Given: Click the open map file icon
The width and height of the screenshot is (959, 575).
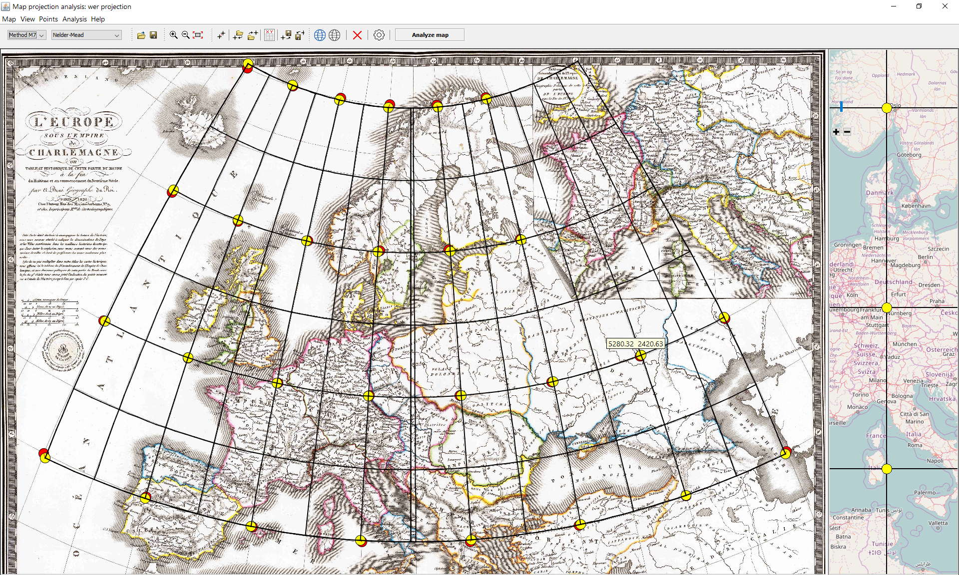Looking at the screenshot, I should coord(141,35).
